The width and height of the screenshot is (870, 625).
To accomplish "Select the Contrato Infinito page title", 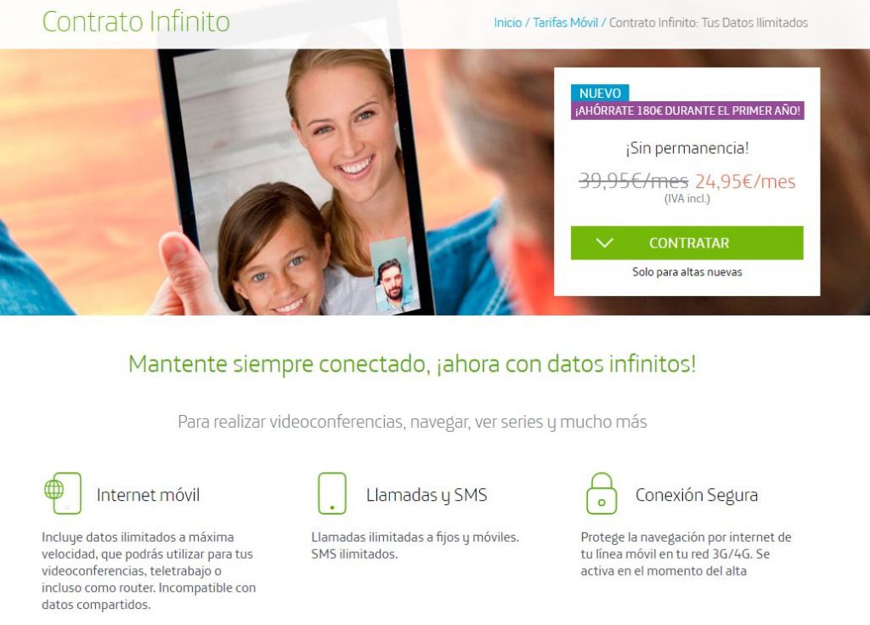I will tap(136, 22).
